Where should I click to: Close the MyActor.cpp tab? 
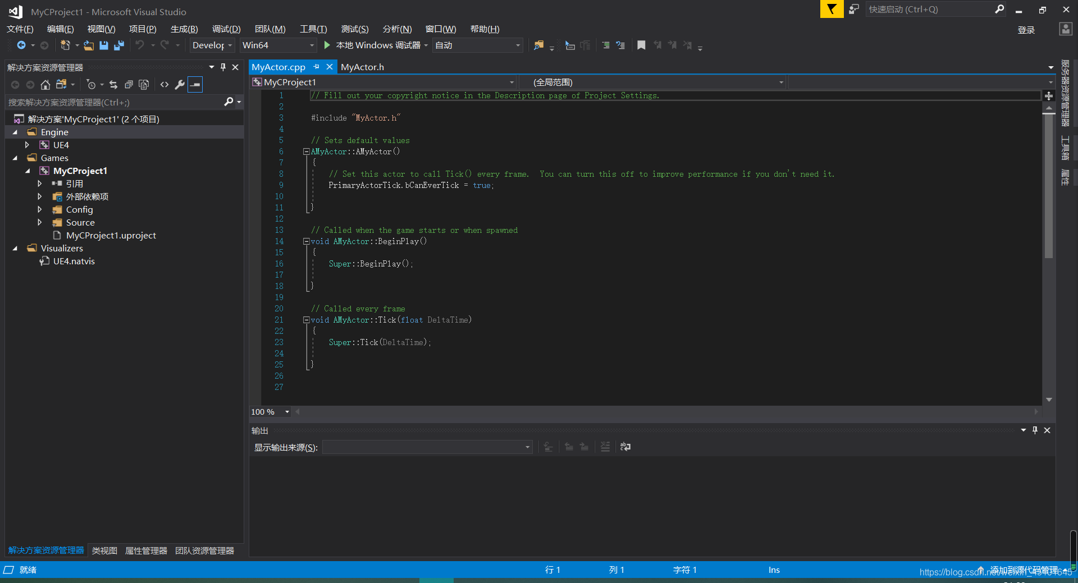point(330,67)
